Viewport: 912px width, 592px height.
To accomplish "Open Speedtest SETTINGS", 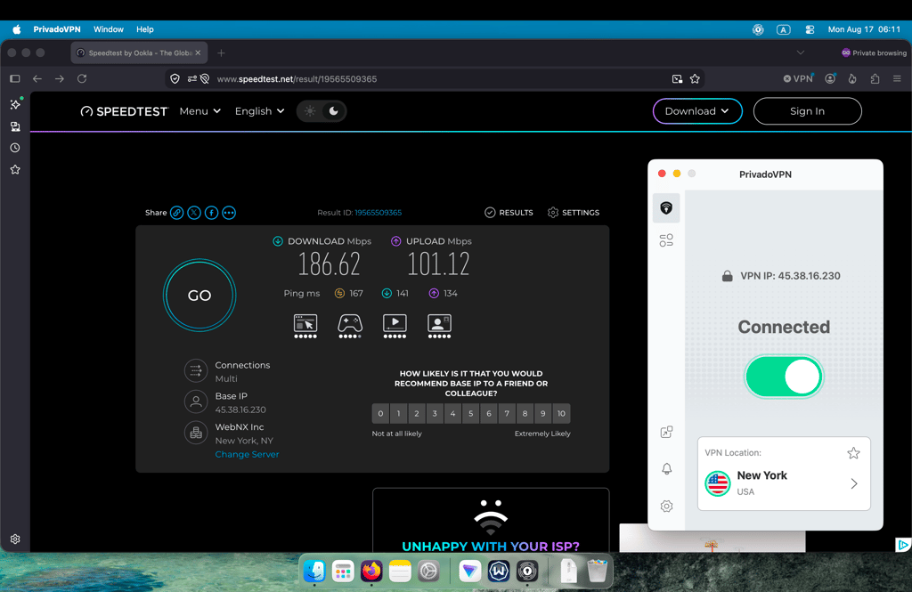I will pos(573,213).
